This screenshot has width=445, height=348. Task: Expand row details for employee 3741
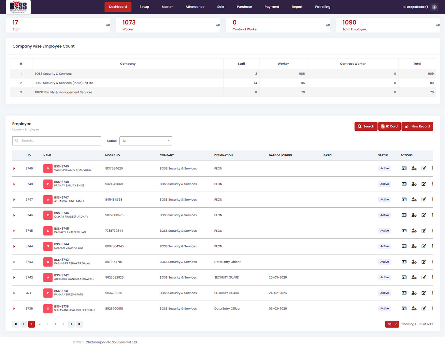pos(14,293)
